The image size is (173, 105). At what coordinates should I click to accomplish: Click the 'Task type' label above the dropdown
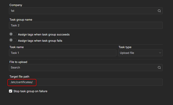pos(125,47)
